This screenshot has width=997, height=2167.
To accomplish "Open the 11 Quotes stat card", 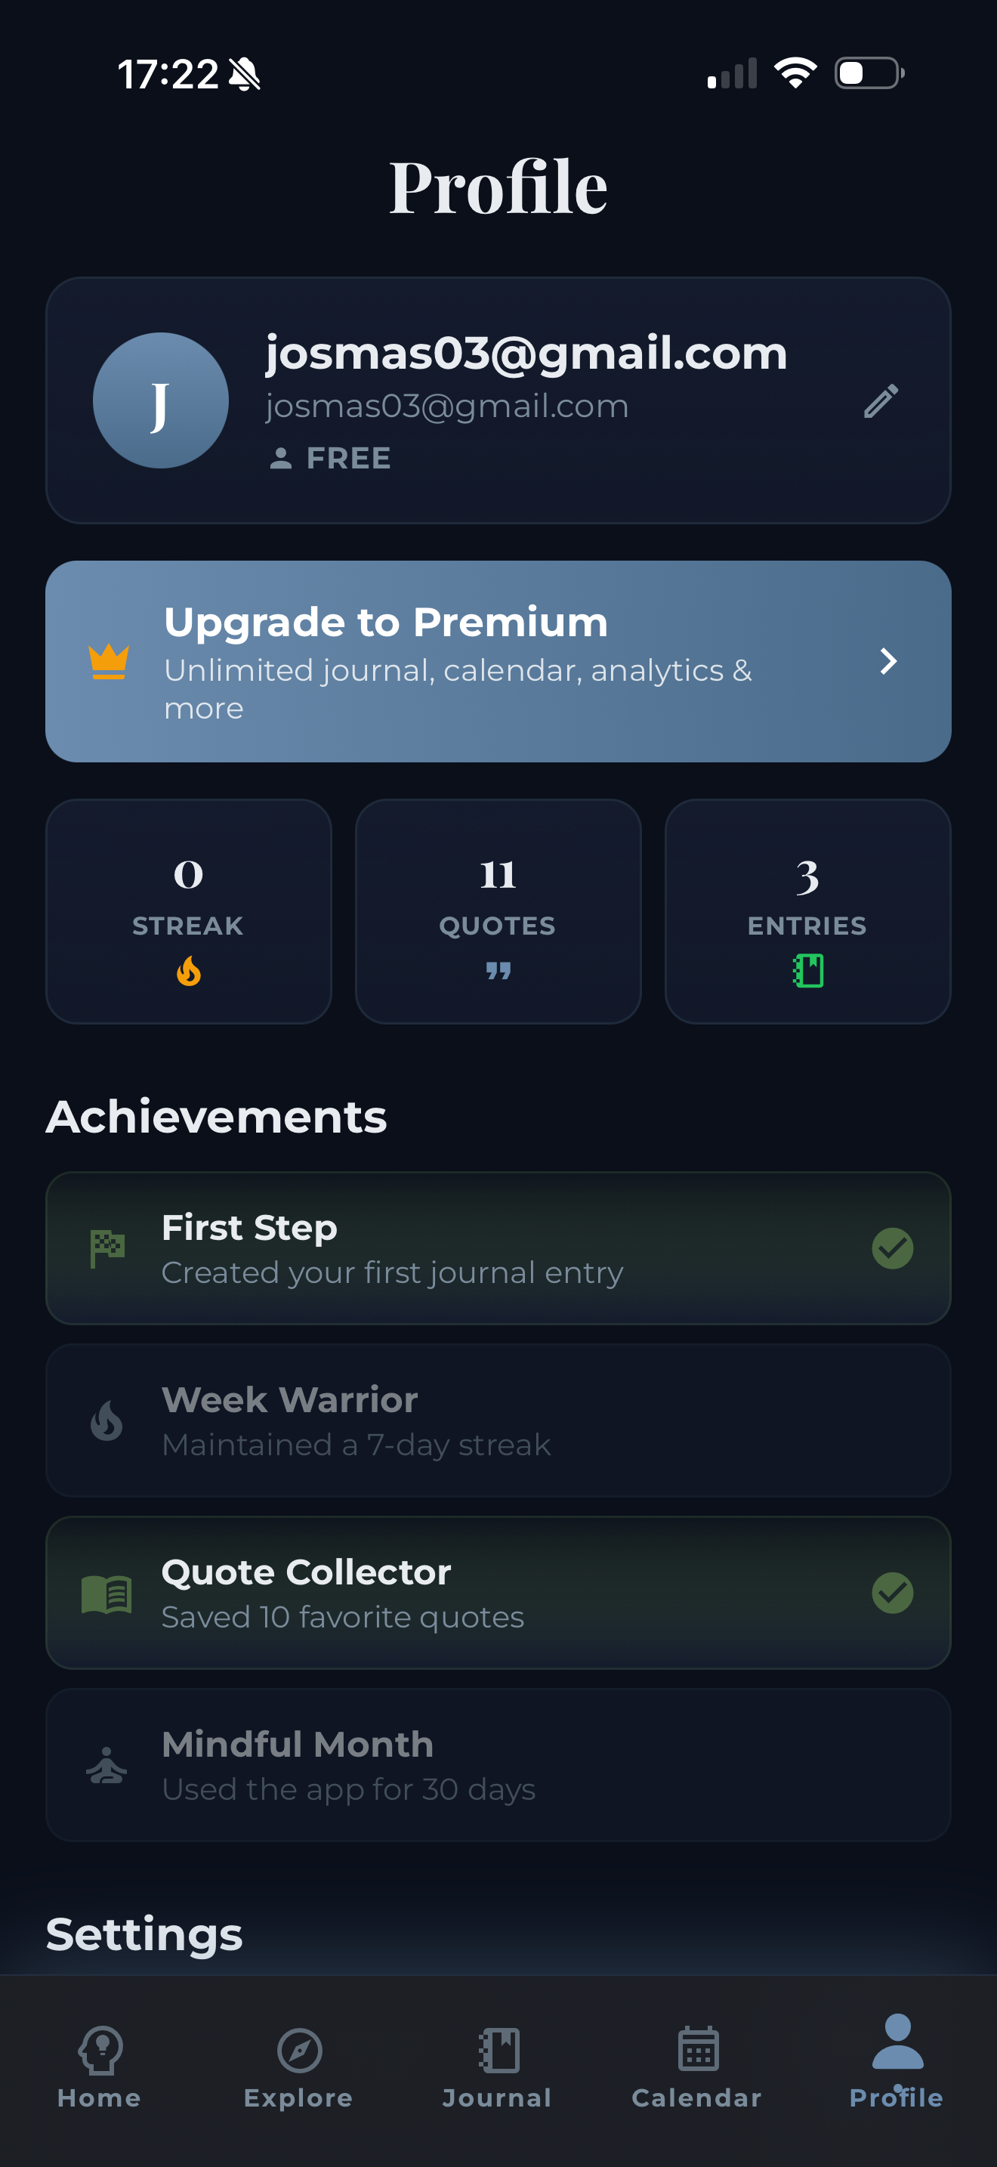I will coord(498,911).
